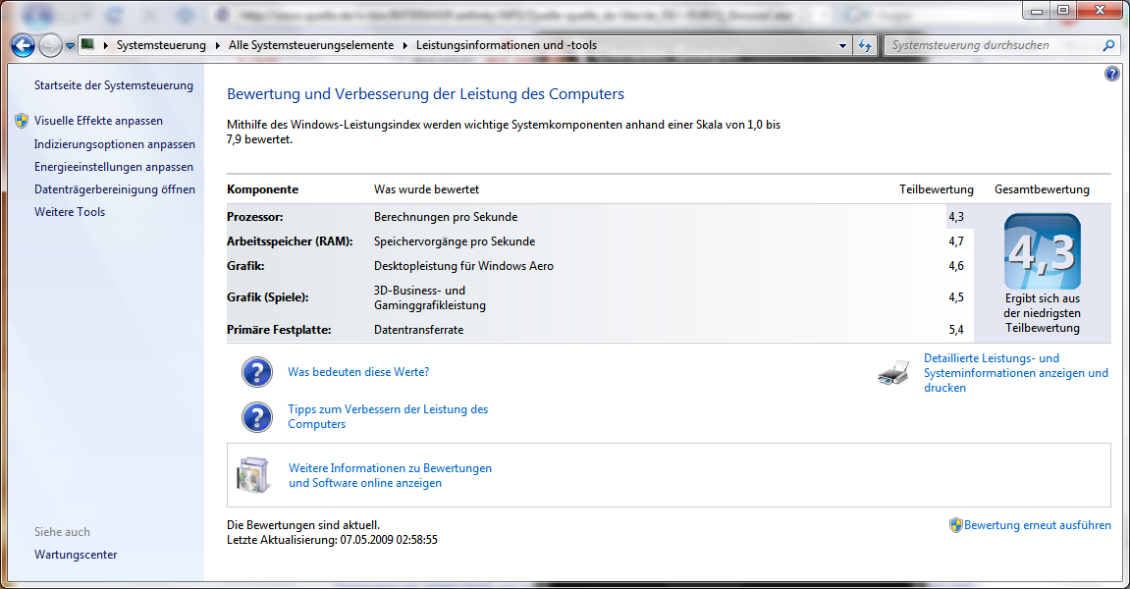Select the Arbeitsspeicher (RAM) score 4,7
This screenshot has height=589, width=1130.
(955, 241)
